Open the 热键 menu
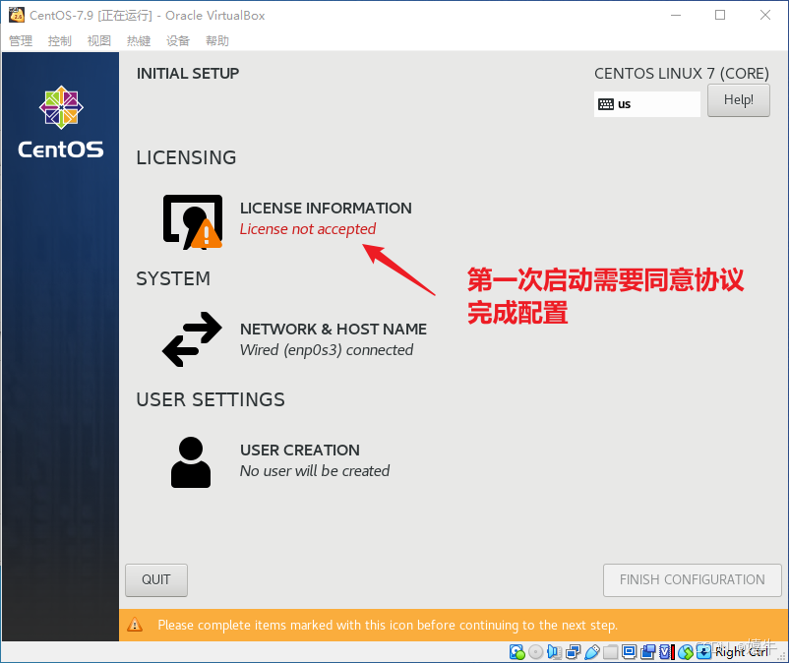789x663 pixels. tap(139, 40)
